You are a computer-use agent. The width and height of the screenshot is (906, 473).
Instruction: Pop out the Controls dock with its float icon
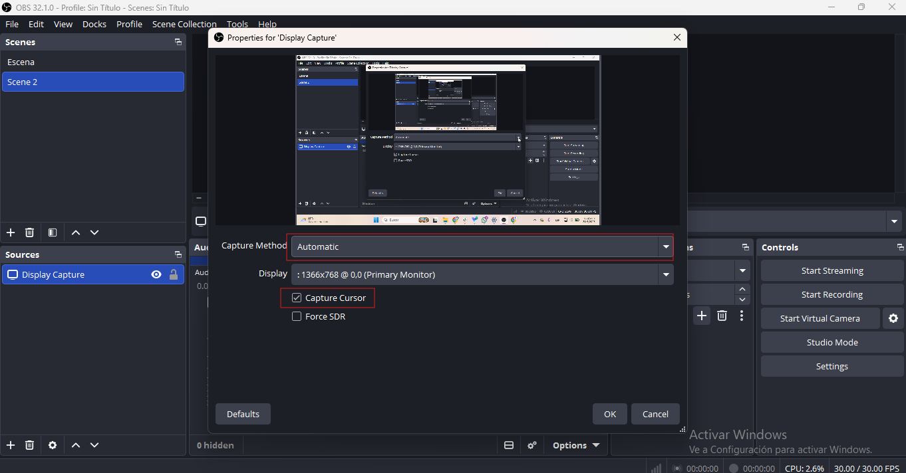900,247
